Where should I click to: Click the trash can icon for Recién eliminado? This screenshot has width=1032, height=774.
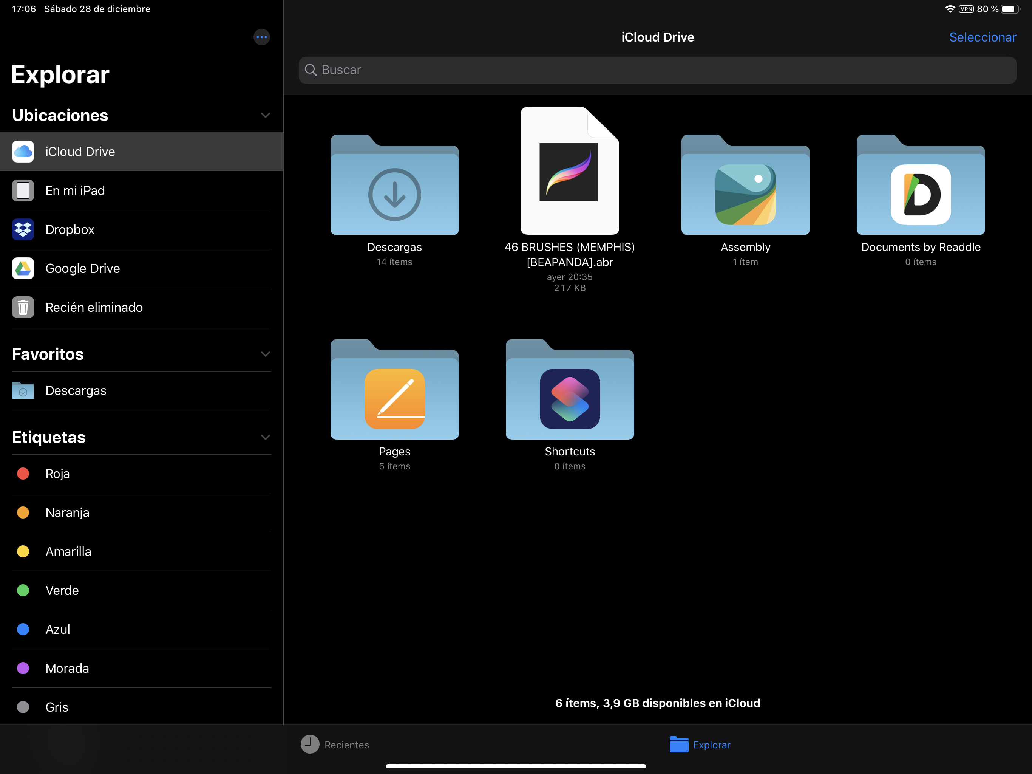pyautogui.click(x=23, y=307)
